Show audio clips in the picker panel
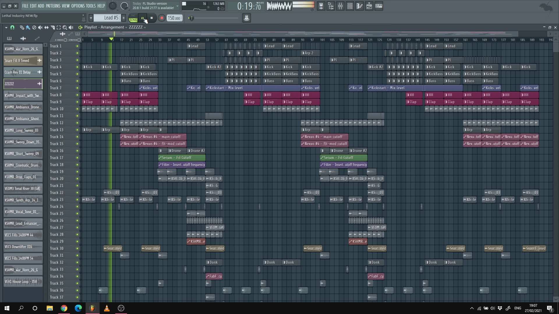 click(23, 38)
